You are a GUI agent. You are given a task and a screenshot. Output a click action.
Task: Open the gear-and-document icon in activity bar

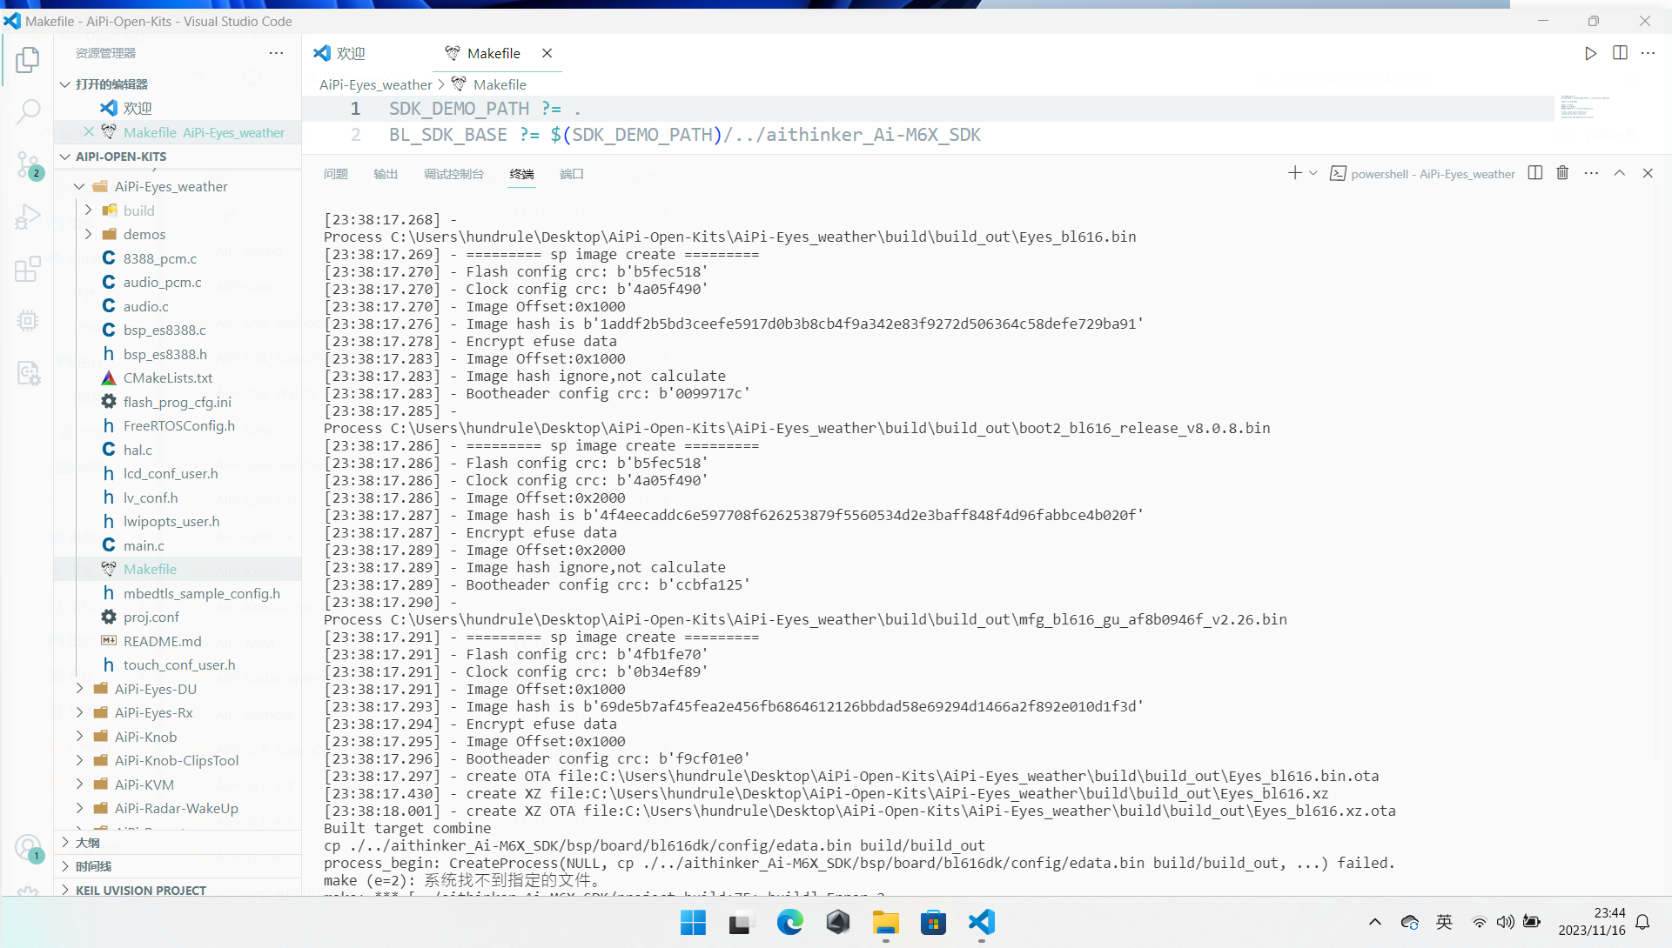click(28, 373)
